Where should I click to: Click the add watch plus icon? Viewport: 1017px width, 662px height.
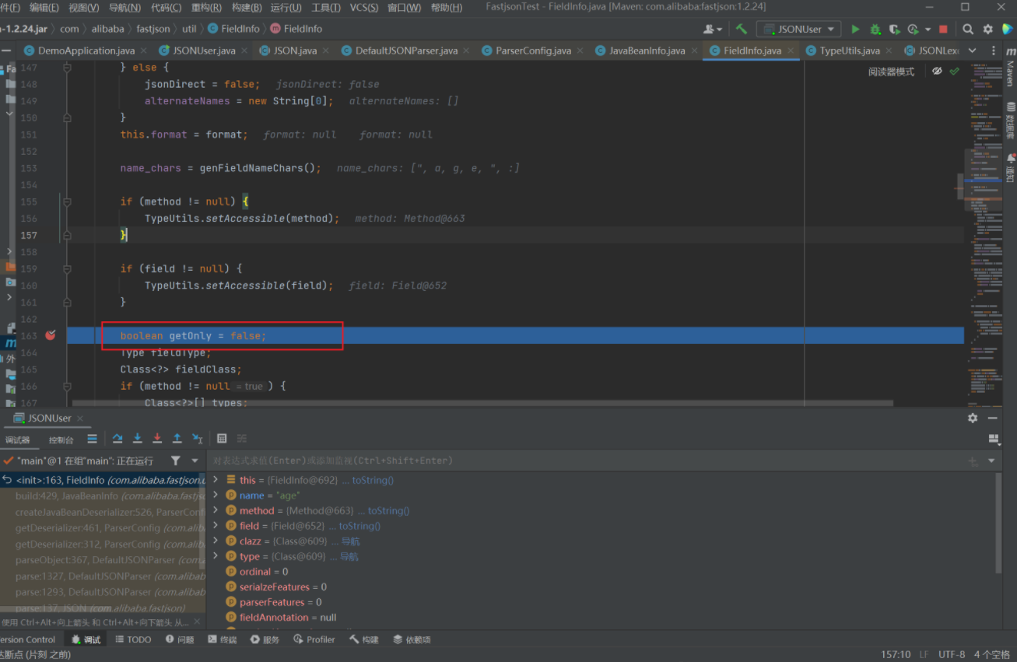973,461
